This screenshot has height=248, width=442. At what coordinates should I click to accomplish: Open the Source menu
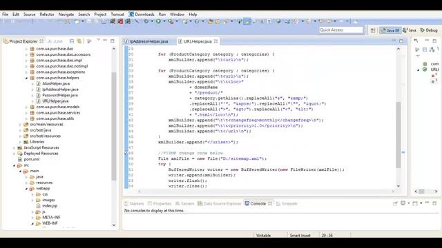click(29, 14)
